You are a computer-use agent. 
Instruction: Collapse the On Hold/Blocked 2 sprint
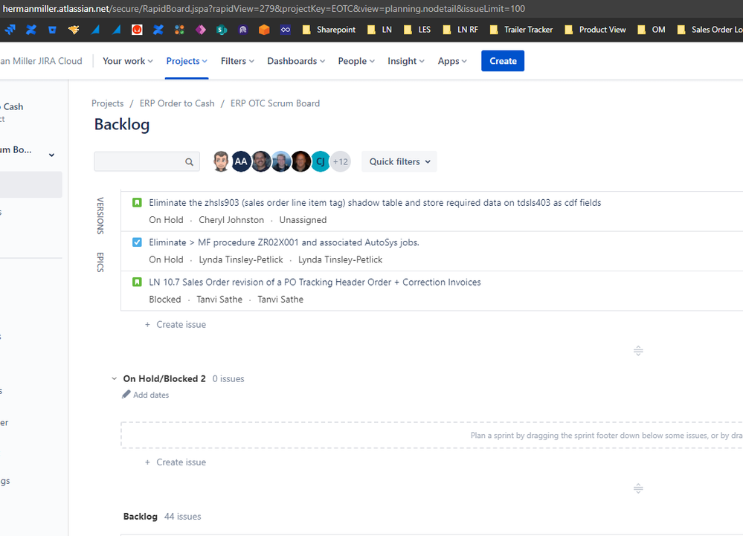pyautogui.click(x=115, y=379)
